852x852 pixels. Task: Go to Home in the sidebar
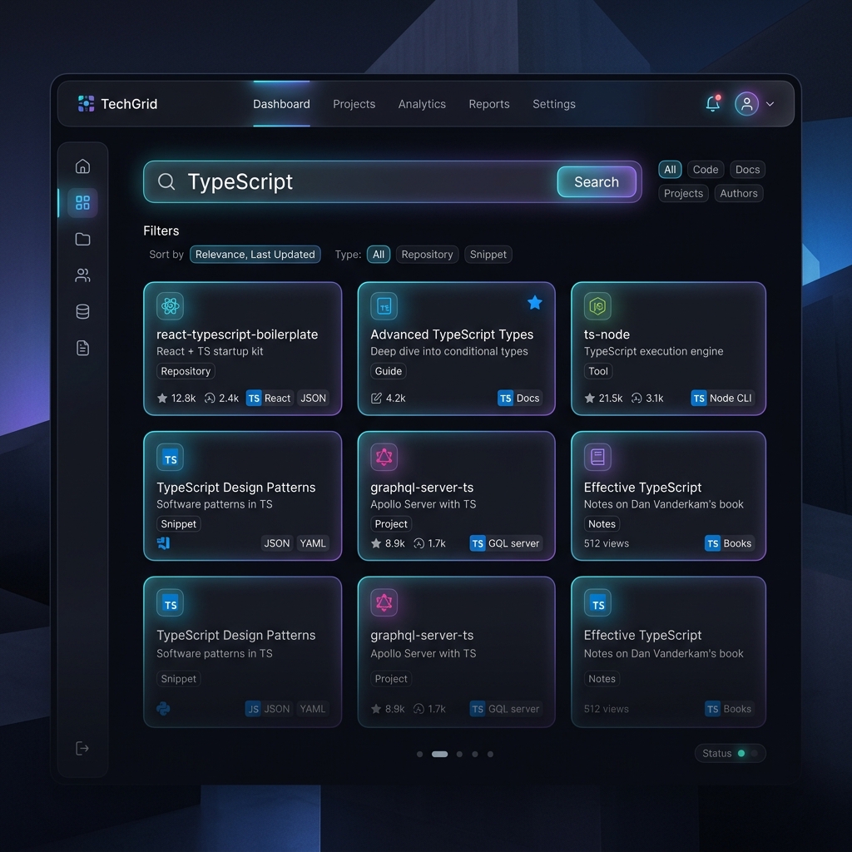pos(82,166)
